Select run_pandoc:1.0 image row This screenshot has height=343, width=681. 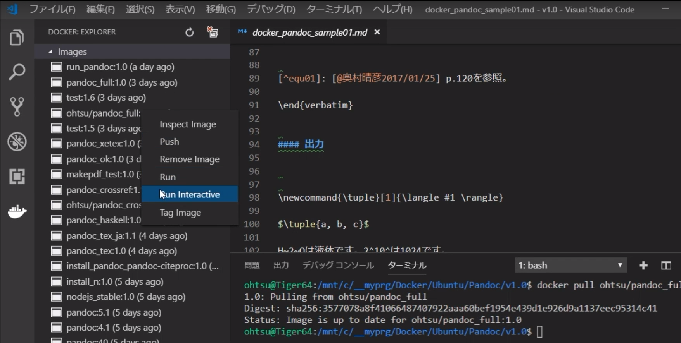(x=132, y=67)
